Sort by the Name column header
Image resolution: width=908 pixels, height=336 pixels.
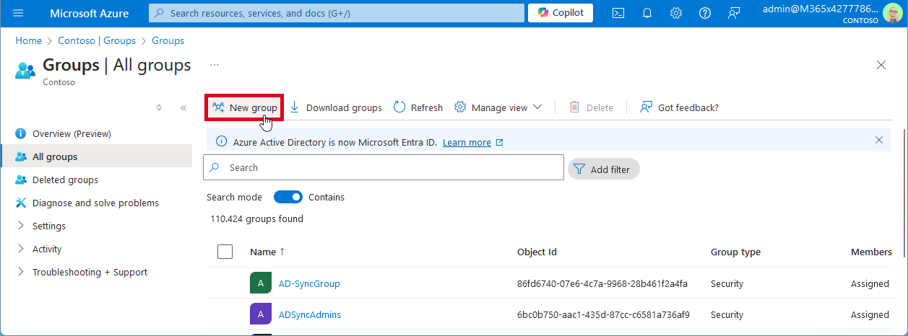[263, 252]
